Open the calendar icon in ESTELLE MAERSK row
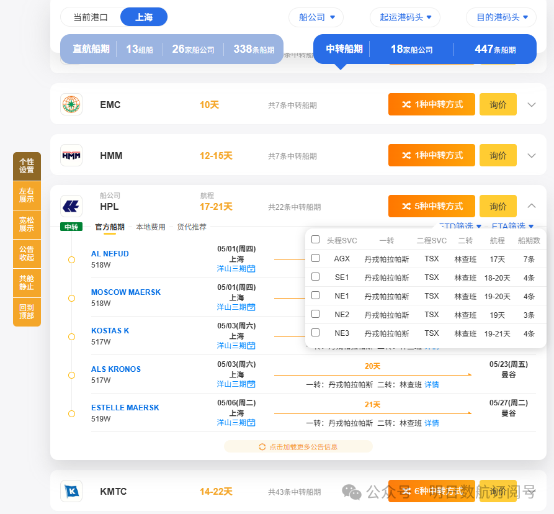Viewport: 554px width, 514px height. point(251,423)
